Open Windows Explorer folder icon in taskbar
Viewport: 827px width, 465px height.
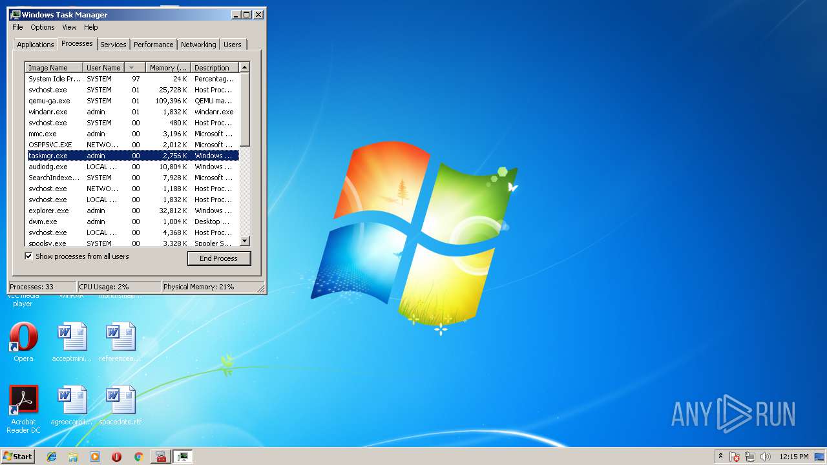[73, 457]
